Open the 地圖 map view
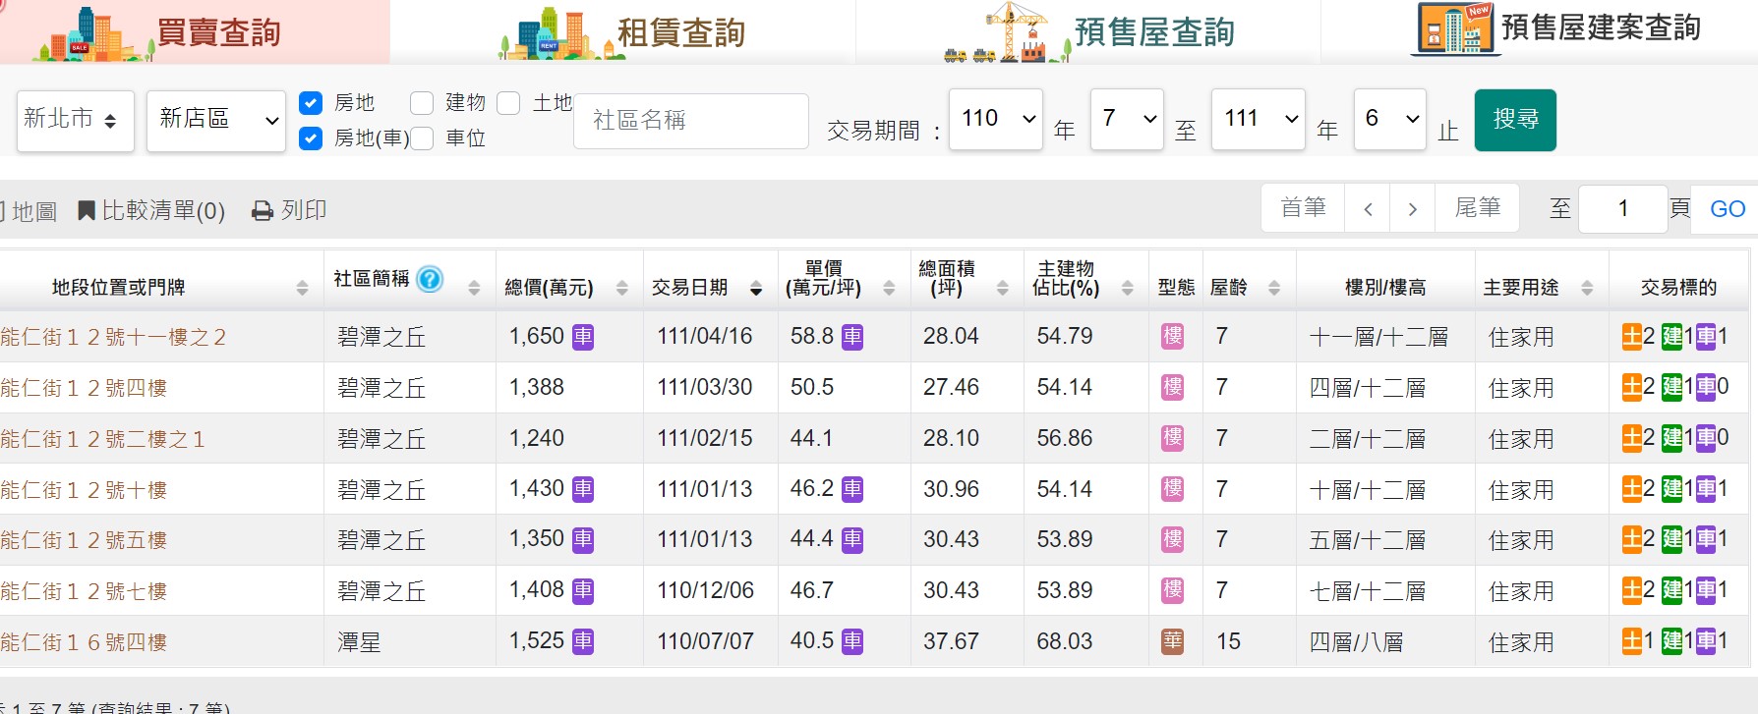The height and width of the screenshot is (714, 1758). 29,211
